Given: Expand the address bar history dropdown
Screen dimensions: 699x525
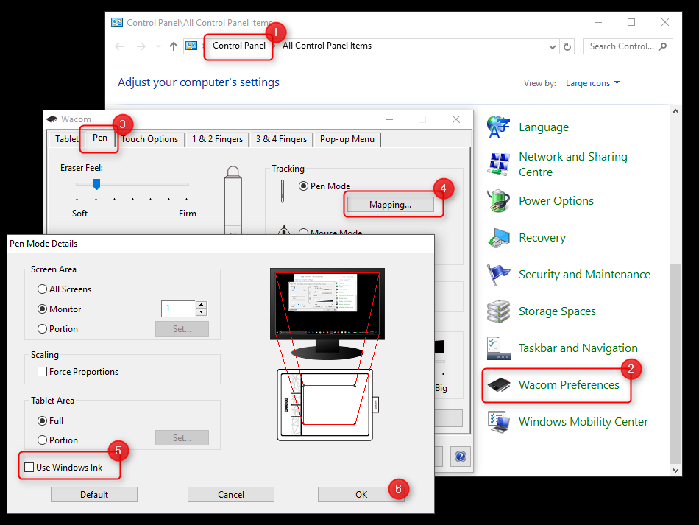Looking at the screenshot, I should click(552, 47).
